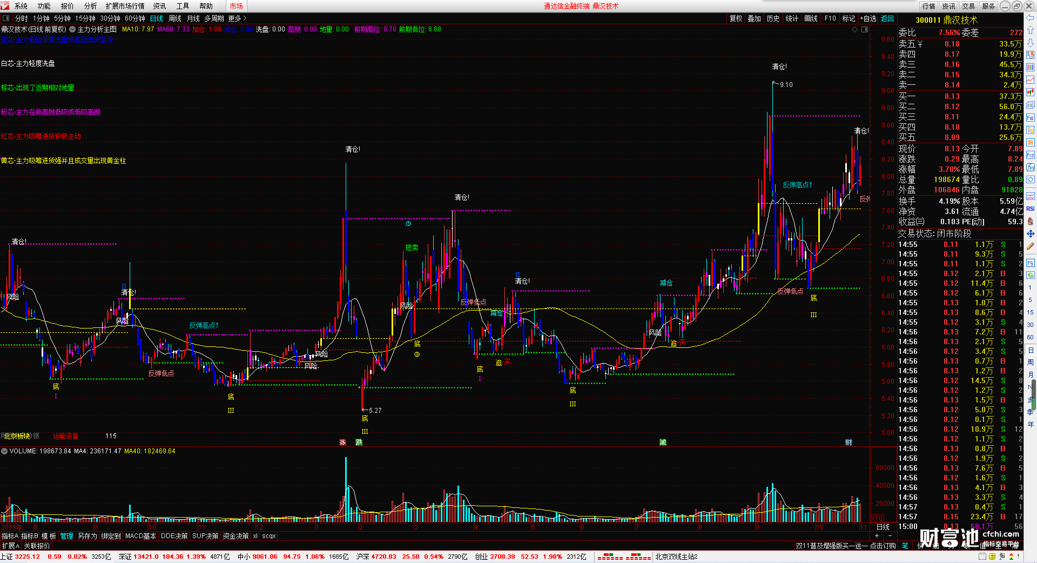Open the 功能 menu

pyautogui.click(x=44, y=6)
